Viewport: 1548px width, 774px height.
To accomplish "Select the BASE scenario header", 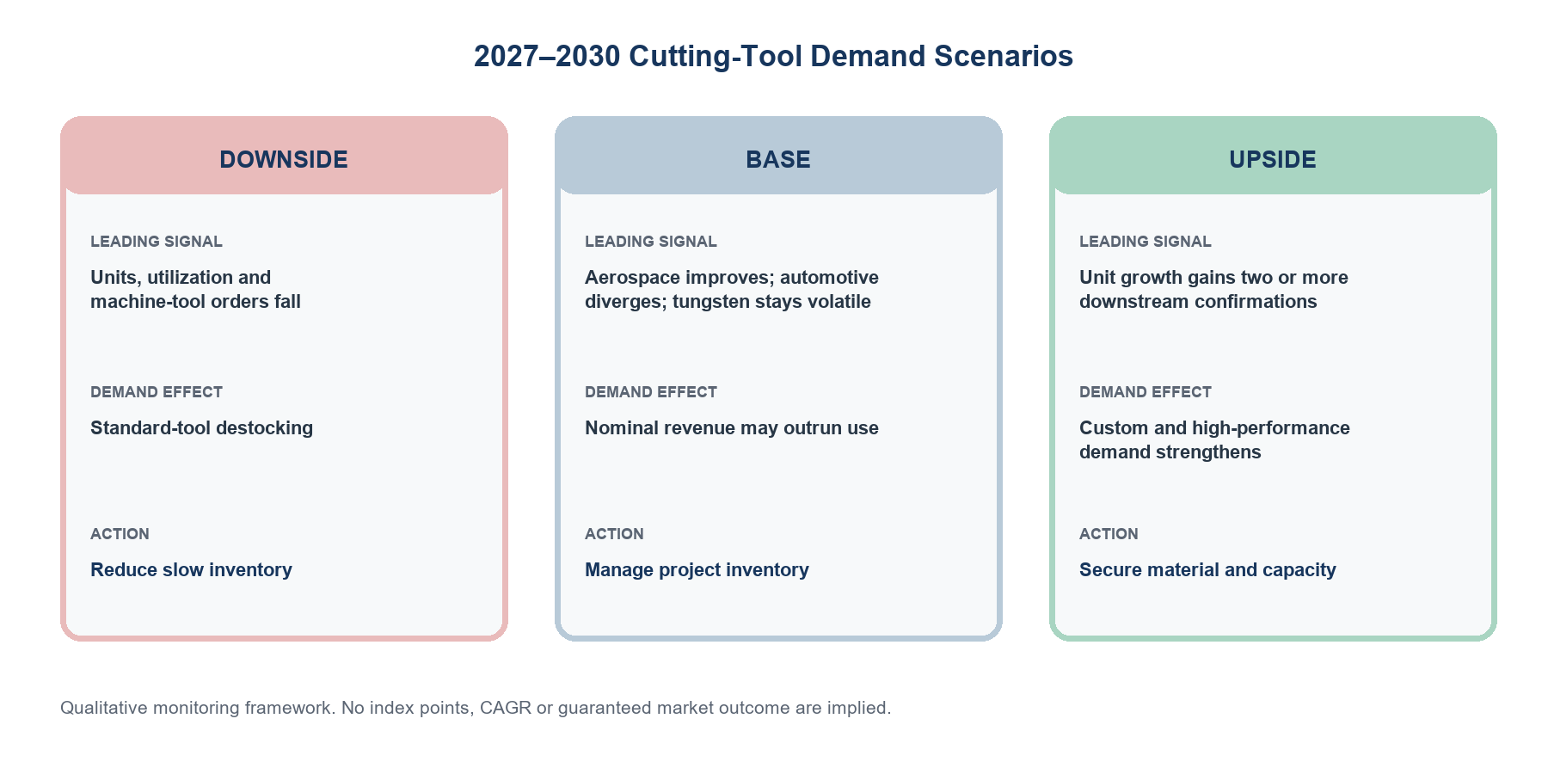I will [x=778, y=156].
